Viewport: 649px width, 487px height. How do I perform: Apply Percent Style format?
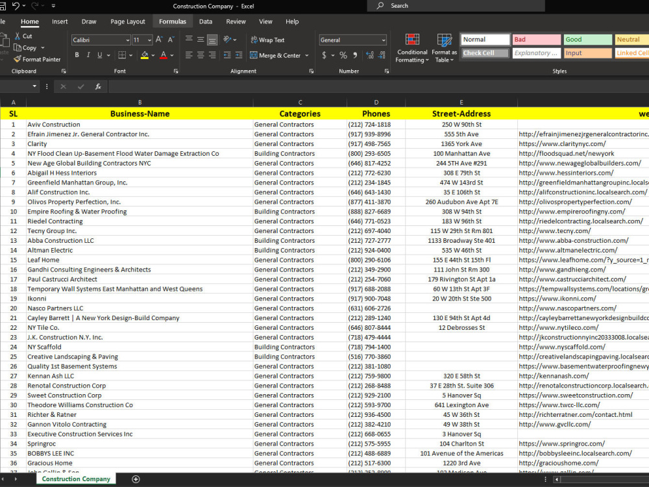343,55
